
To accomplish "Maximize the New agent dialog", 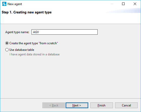I will point(123,4).
